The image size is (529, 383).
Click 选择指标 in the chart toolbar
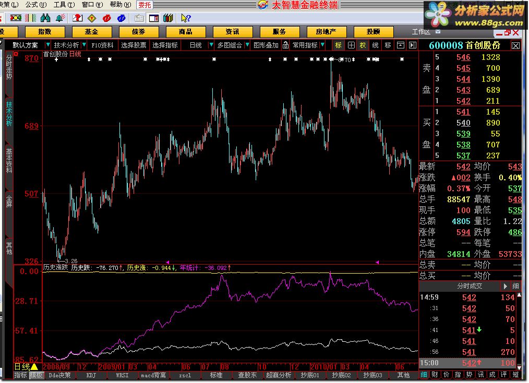pos(165,45)
